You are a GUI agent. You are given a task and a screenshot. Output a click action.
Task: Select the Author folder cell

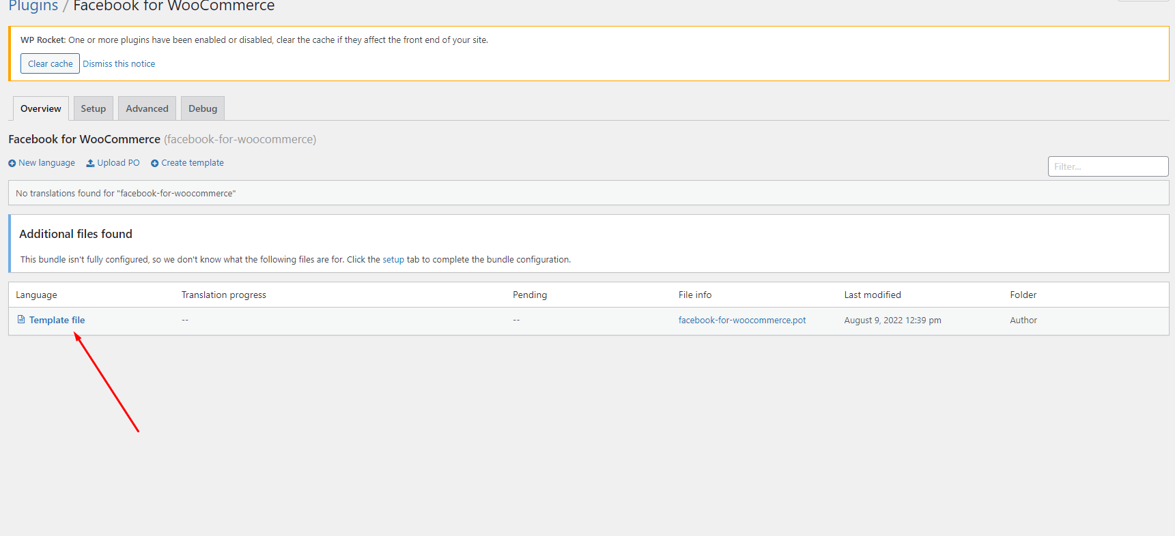1023,320
